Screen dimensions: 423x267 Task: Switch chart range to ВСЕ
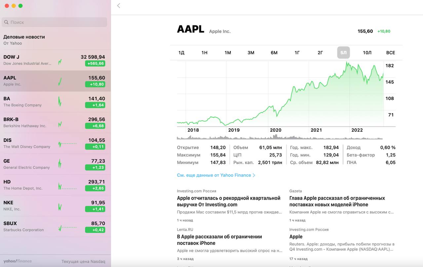(x=391, y=53)
